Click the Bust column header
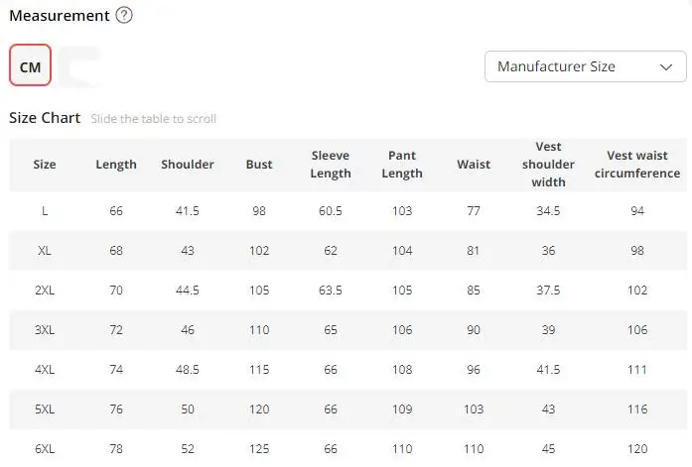The height and width of the screenshot is (467, 692). [x=259, y=165]
